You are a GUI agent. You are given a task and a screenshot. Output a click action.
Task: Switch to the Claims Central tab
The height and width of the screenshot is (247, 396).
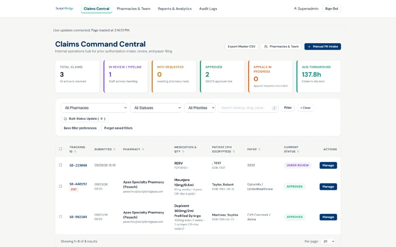pyautogui.click(x=97, y=9)
